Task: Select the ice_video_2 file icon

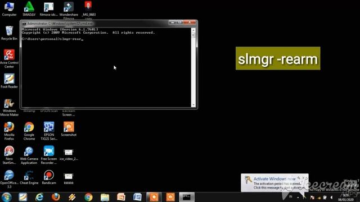Action: click(69, 154)
